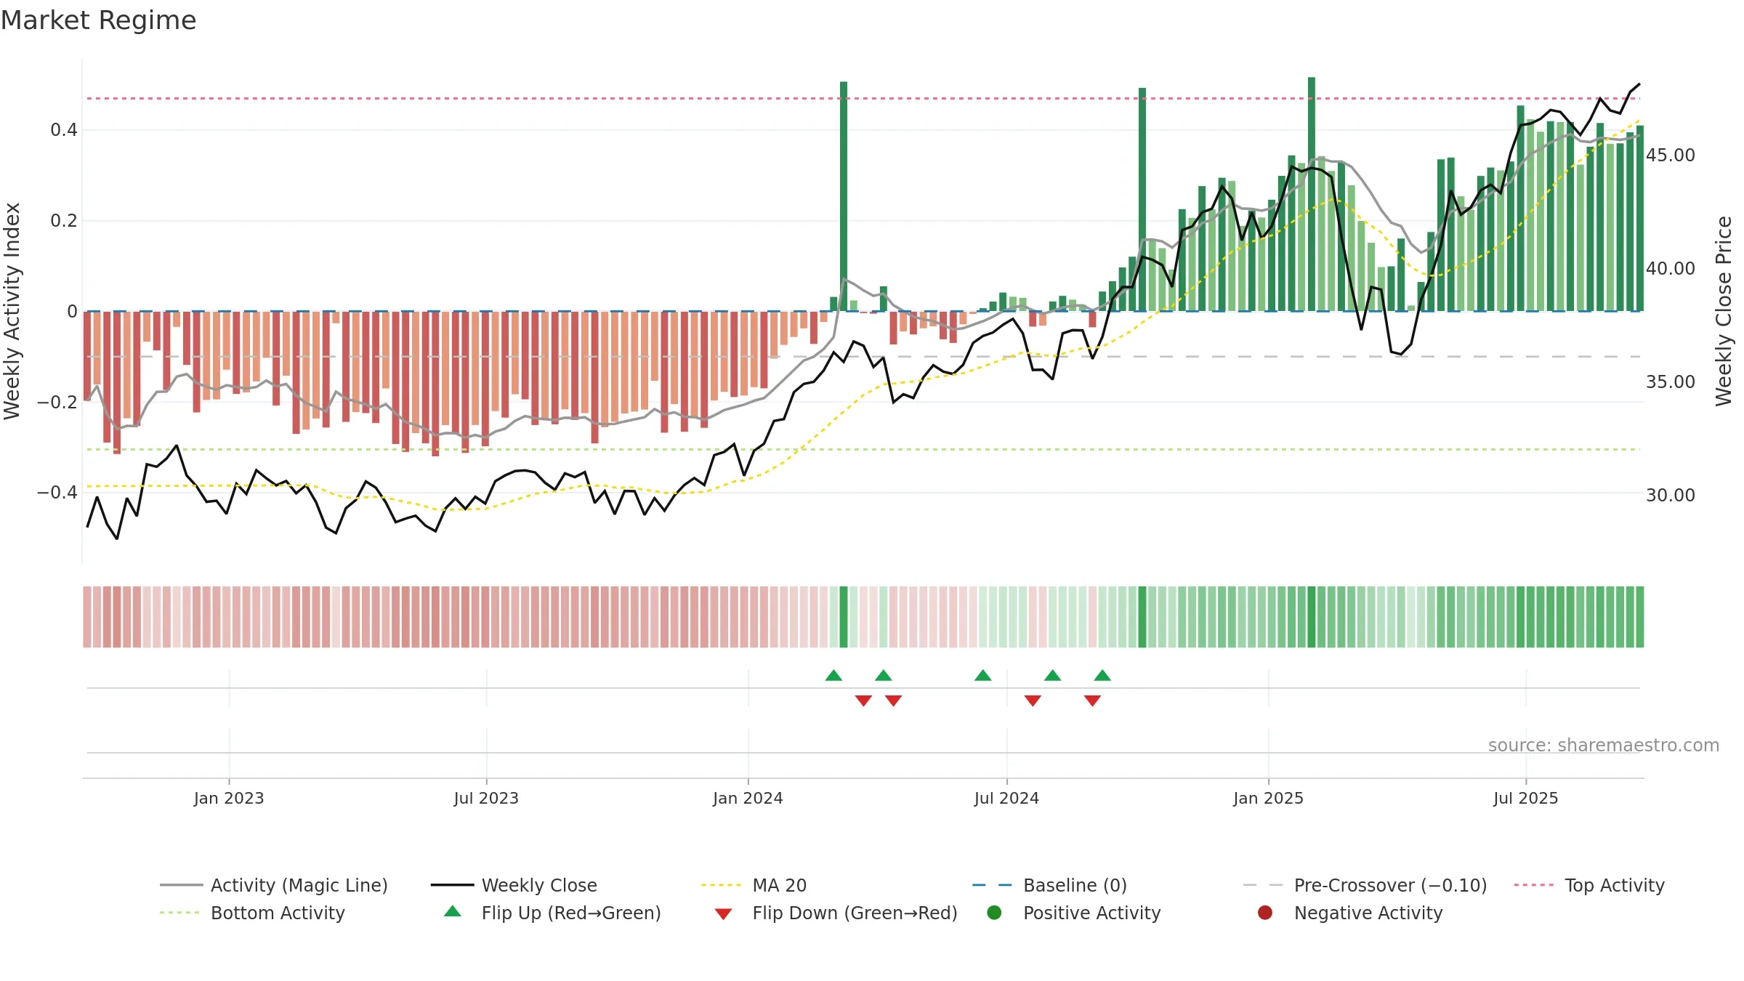The width and height of the screenshot is (1744, 981).
Task: Click the Jan 2025 axis label
Action: point(1268,798)
